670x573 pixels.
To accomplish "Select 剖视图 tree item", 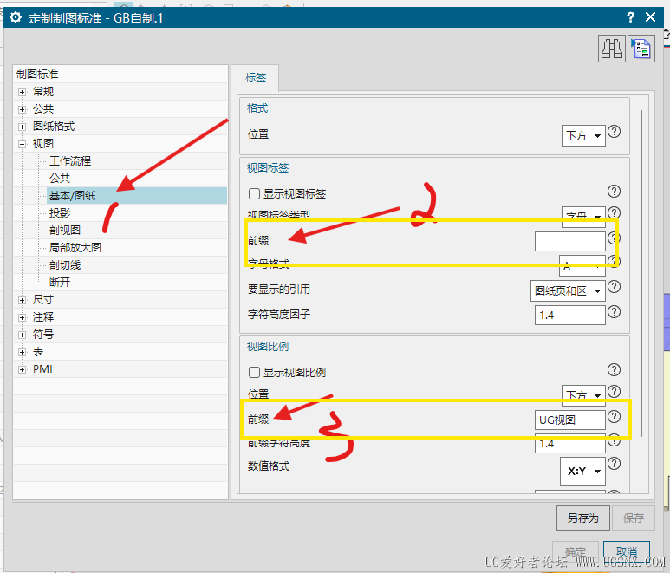I will [x=65, y=231].
